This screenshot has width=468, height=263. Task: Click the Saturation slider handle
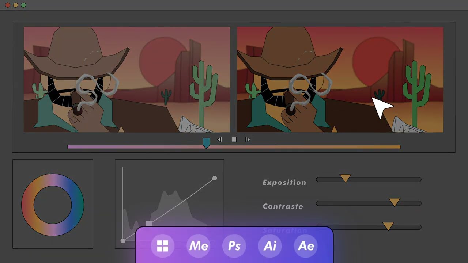point(388,226)
